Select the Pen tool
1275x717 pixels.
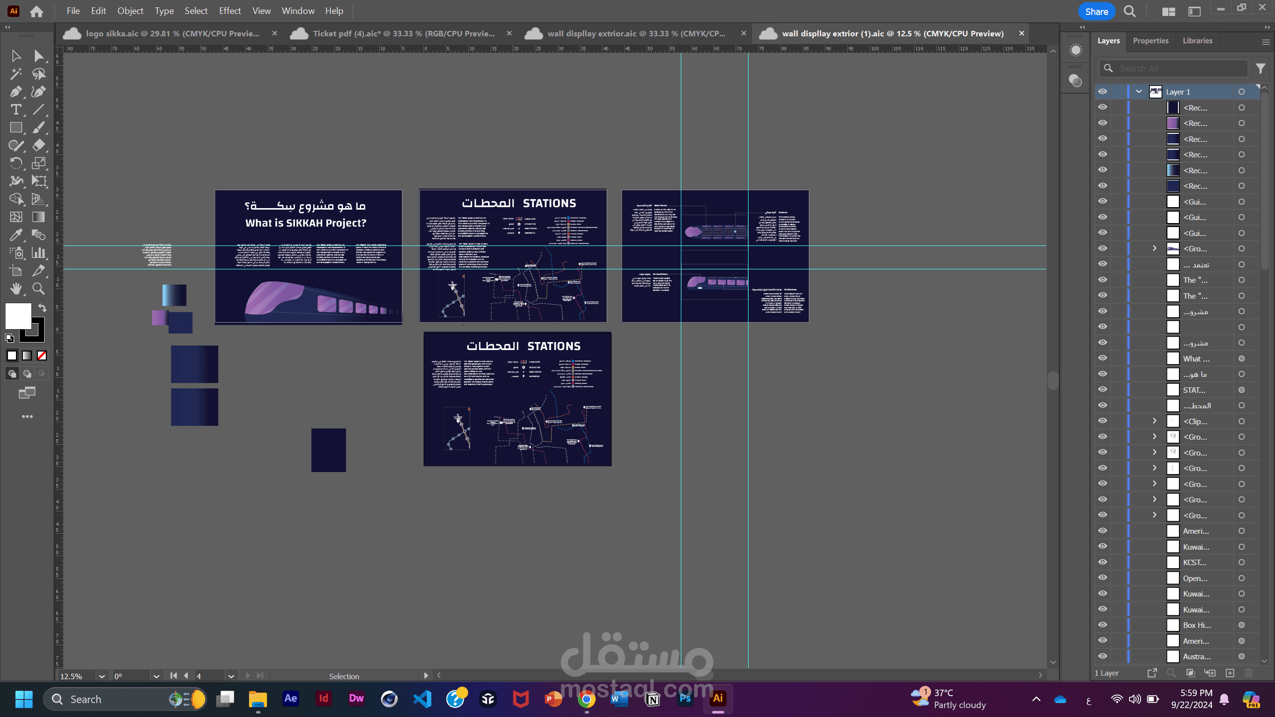pyautogui.click(x=15, y=92)
